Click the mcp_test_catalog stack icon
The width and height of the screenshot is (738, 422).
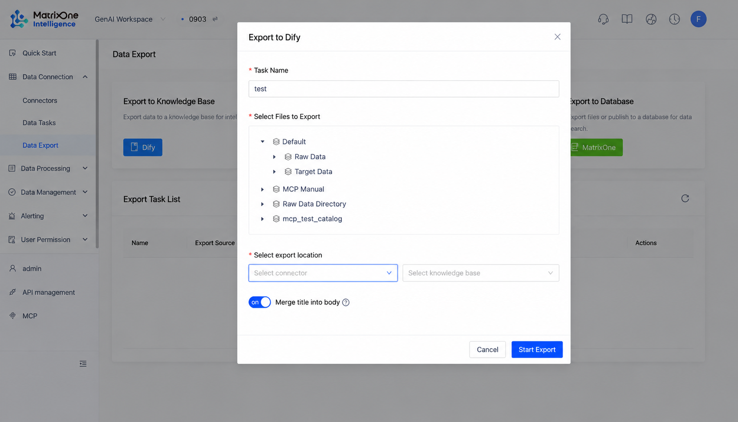[x=276, y=219]
